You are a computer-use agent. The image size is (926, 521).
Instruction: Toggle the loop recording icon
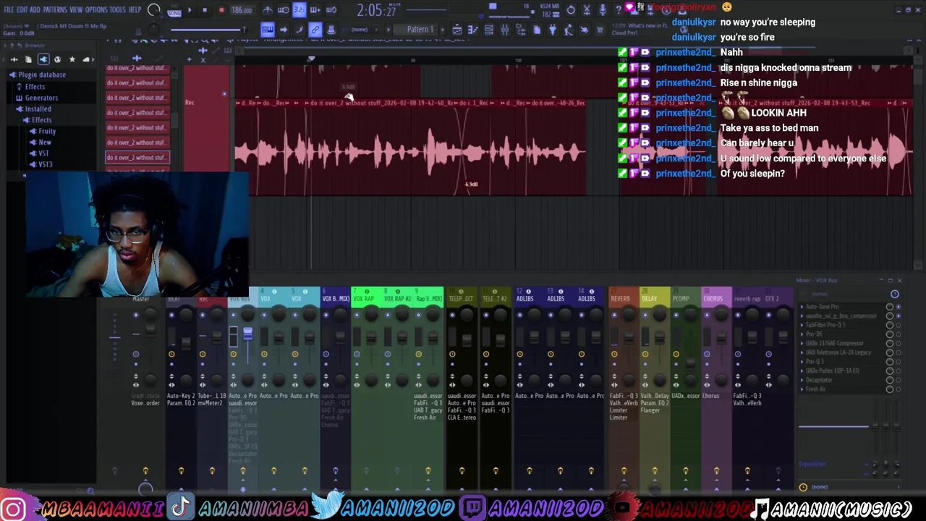(331, 10)
